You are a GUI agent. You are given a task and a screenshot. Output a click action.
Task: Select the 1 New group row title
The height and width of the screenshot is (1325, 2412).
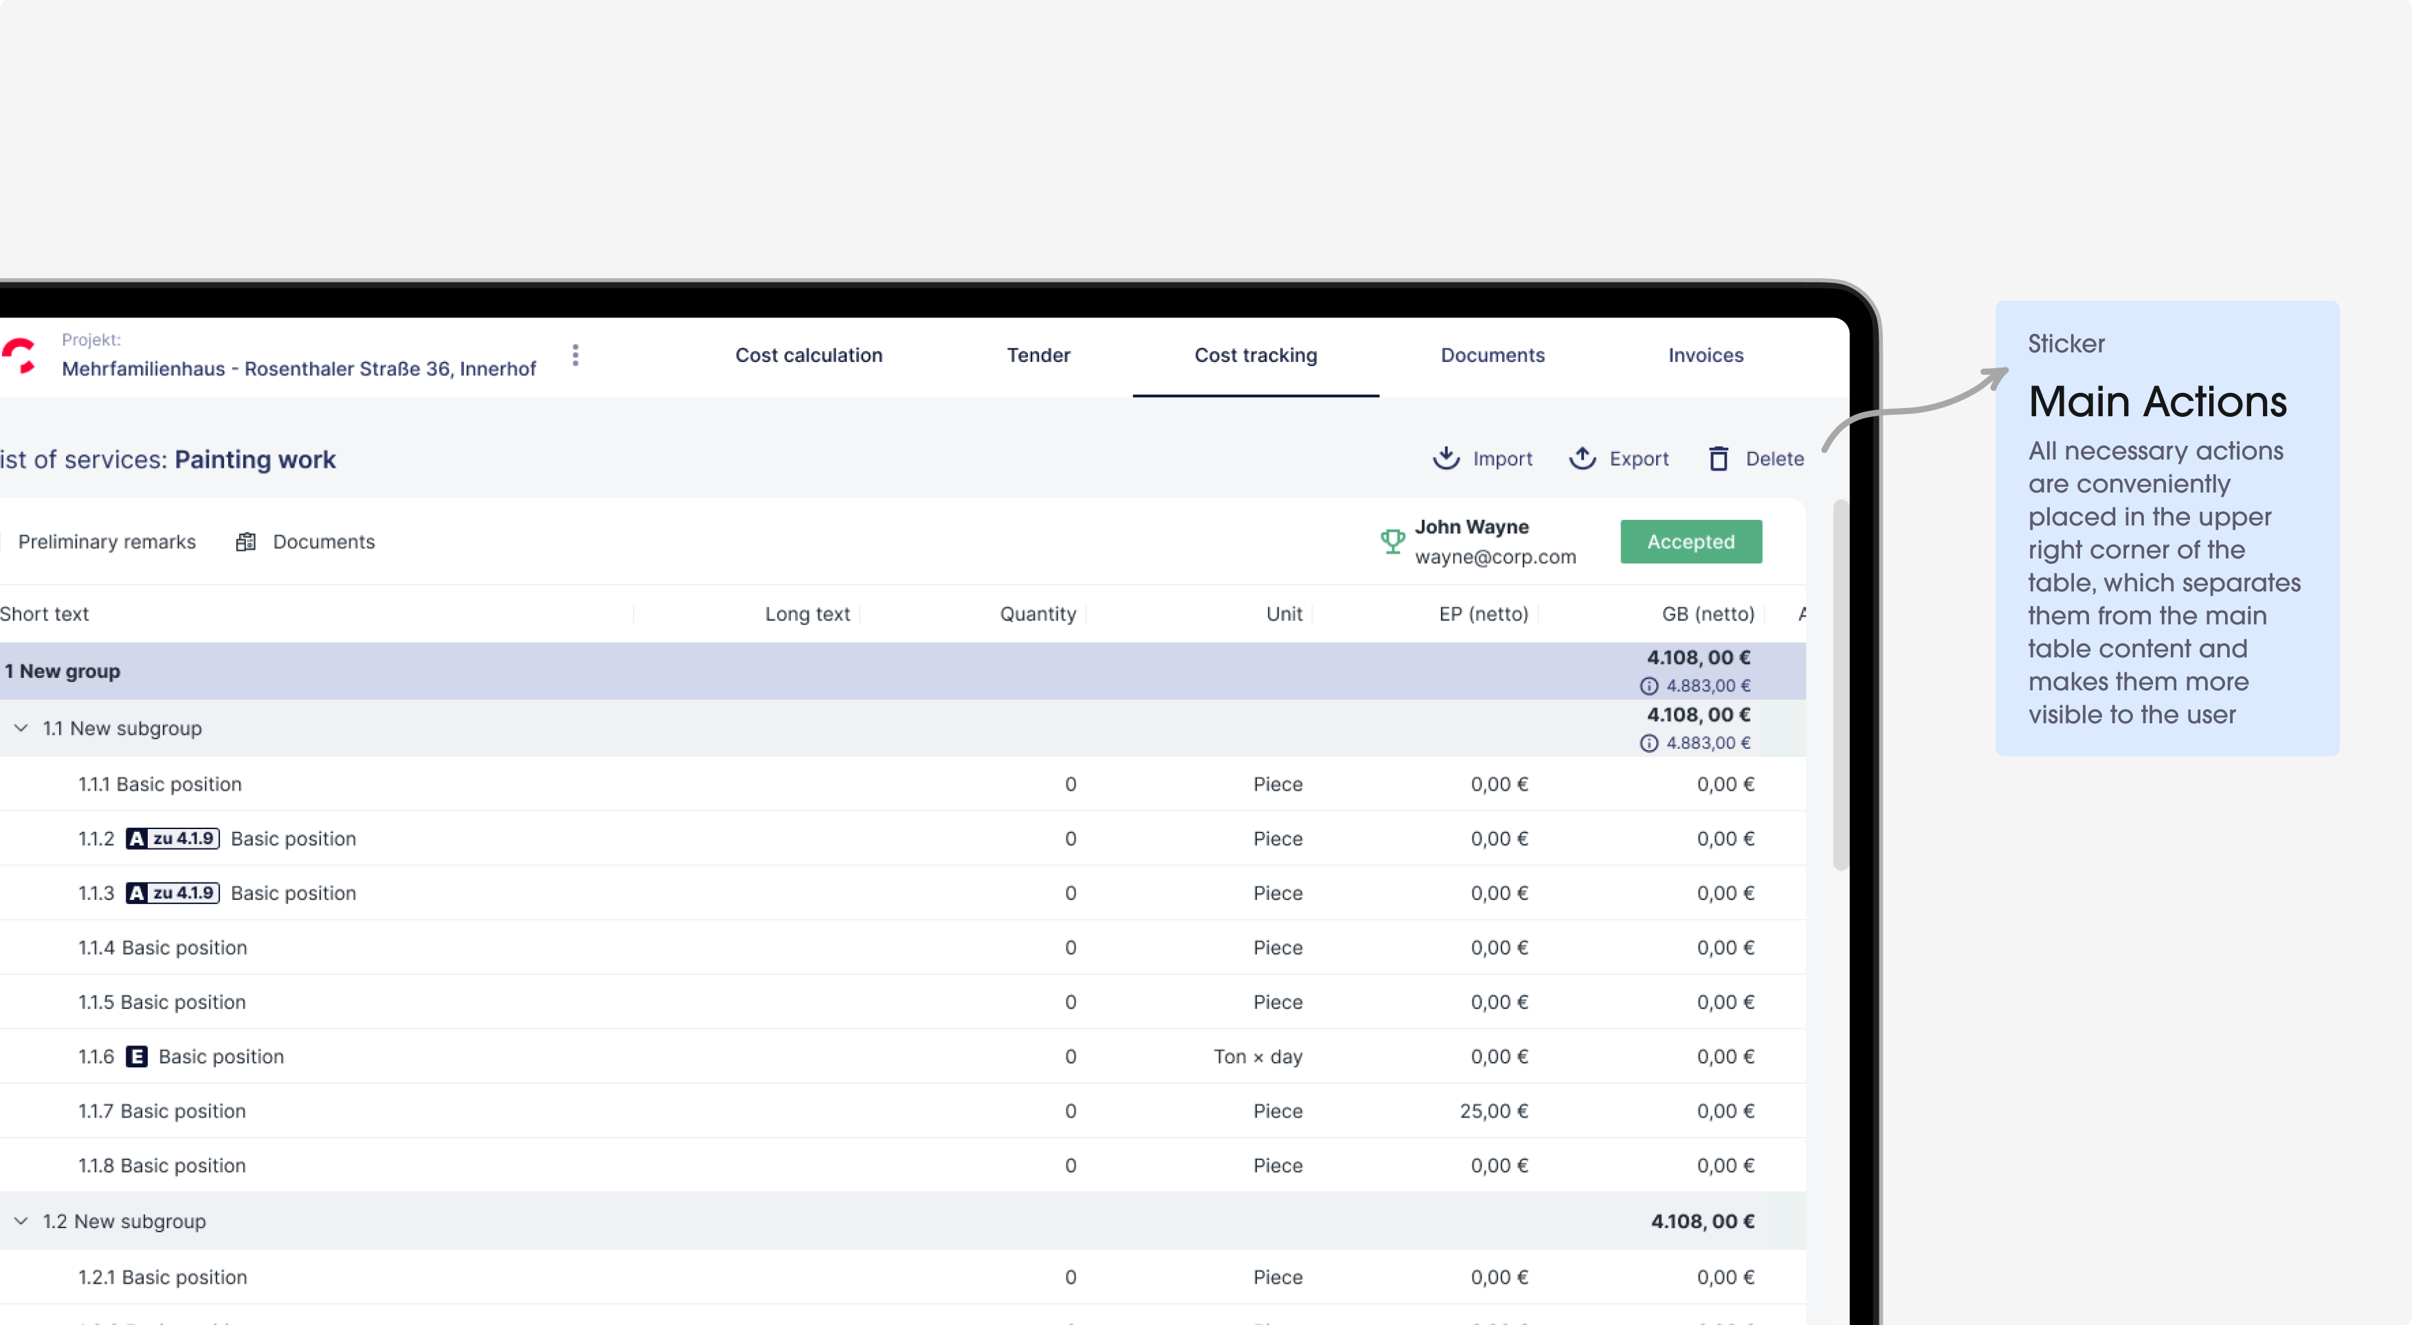coord(62,671)
